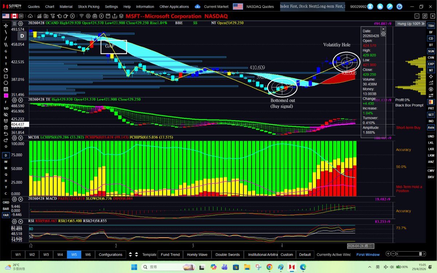Screen dimensions: 437x273
Task: Click the microphone icon in title bar
Action: click(390, 7)
